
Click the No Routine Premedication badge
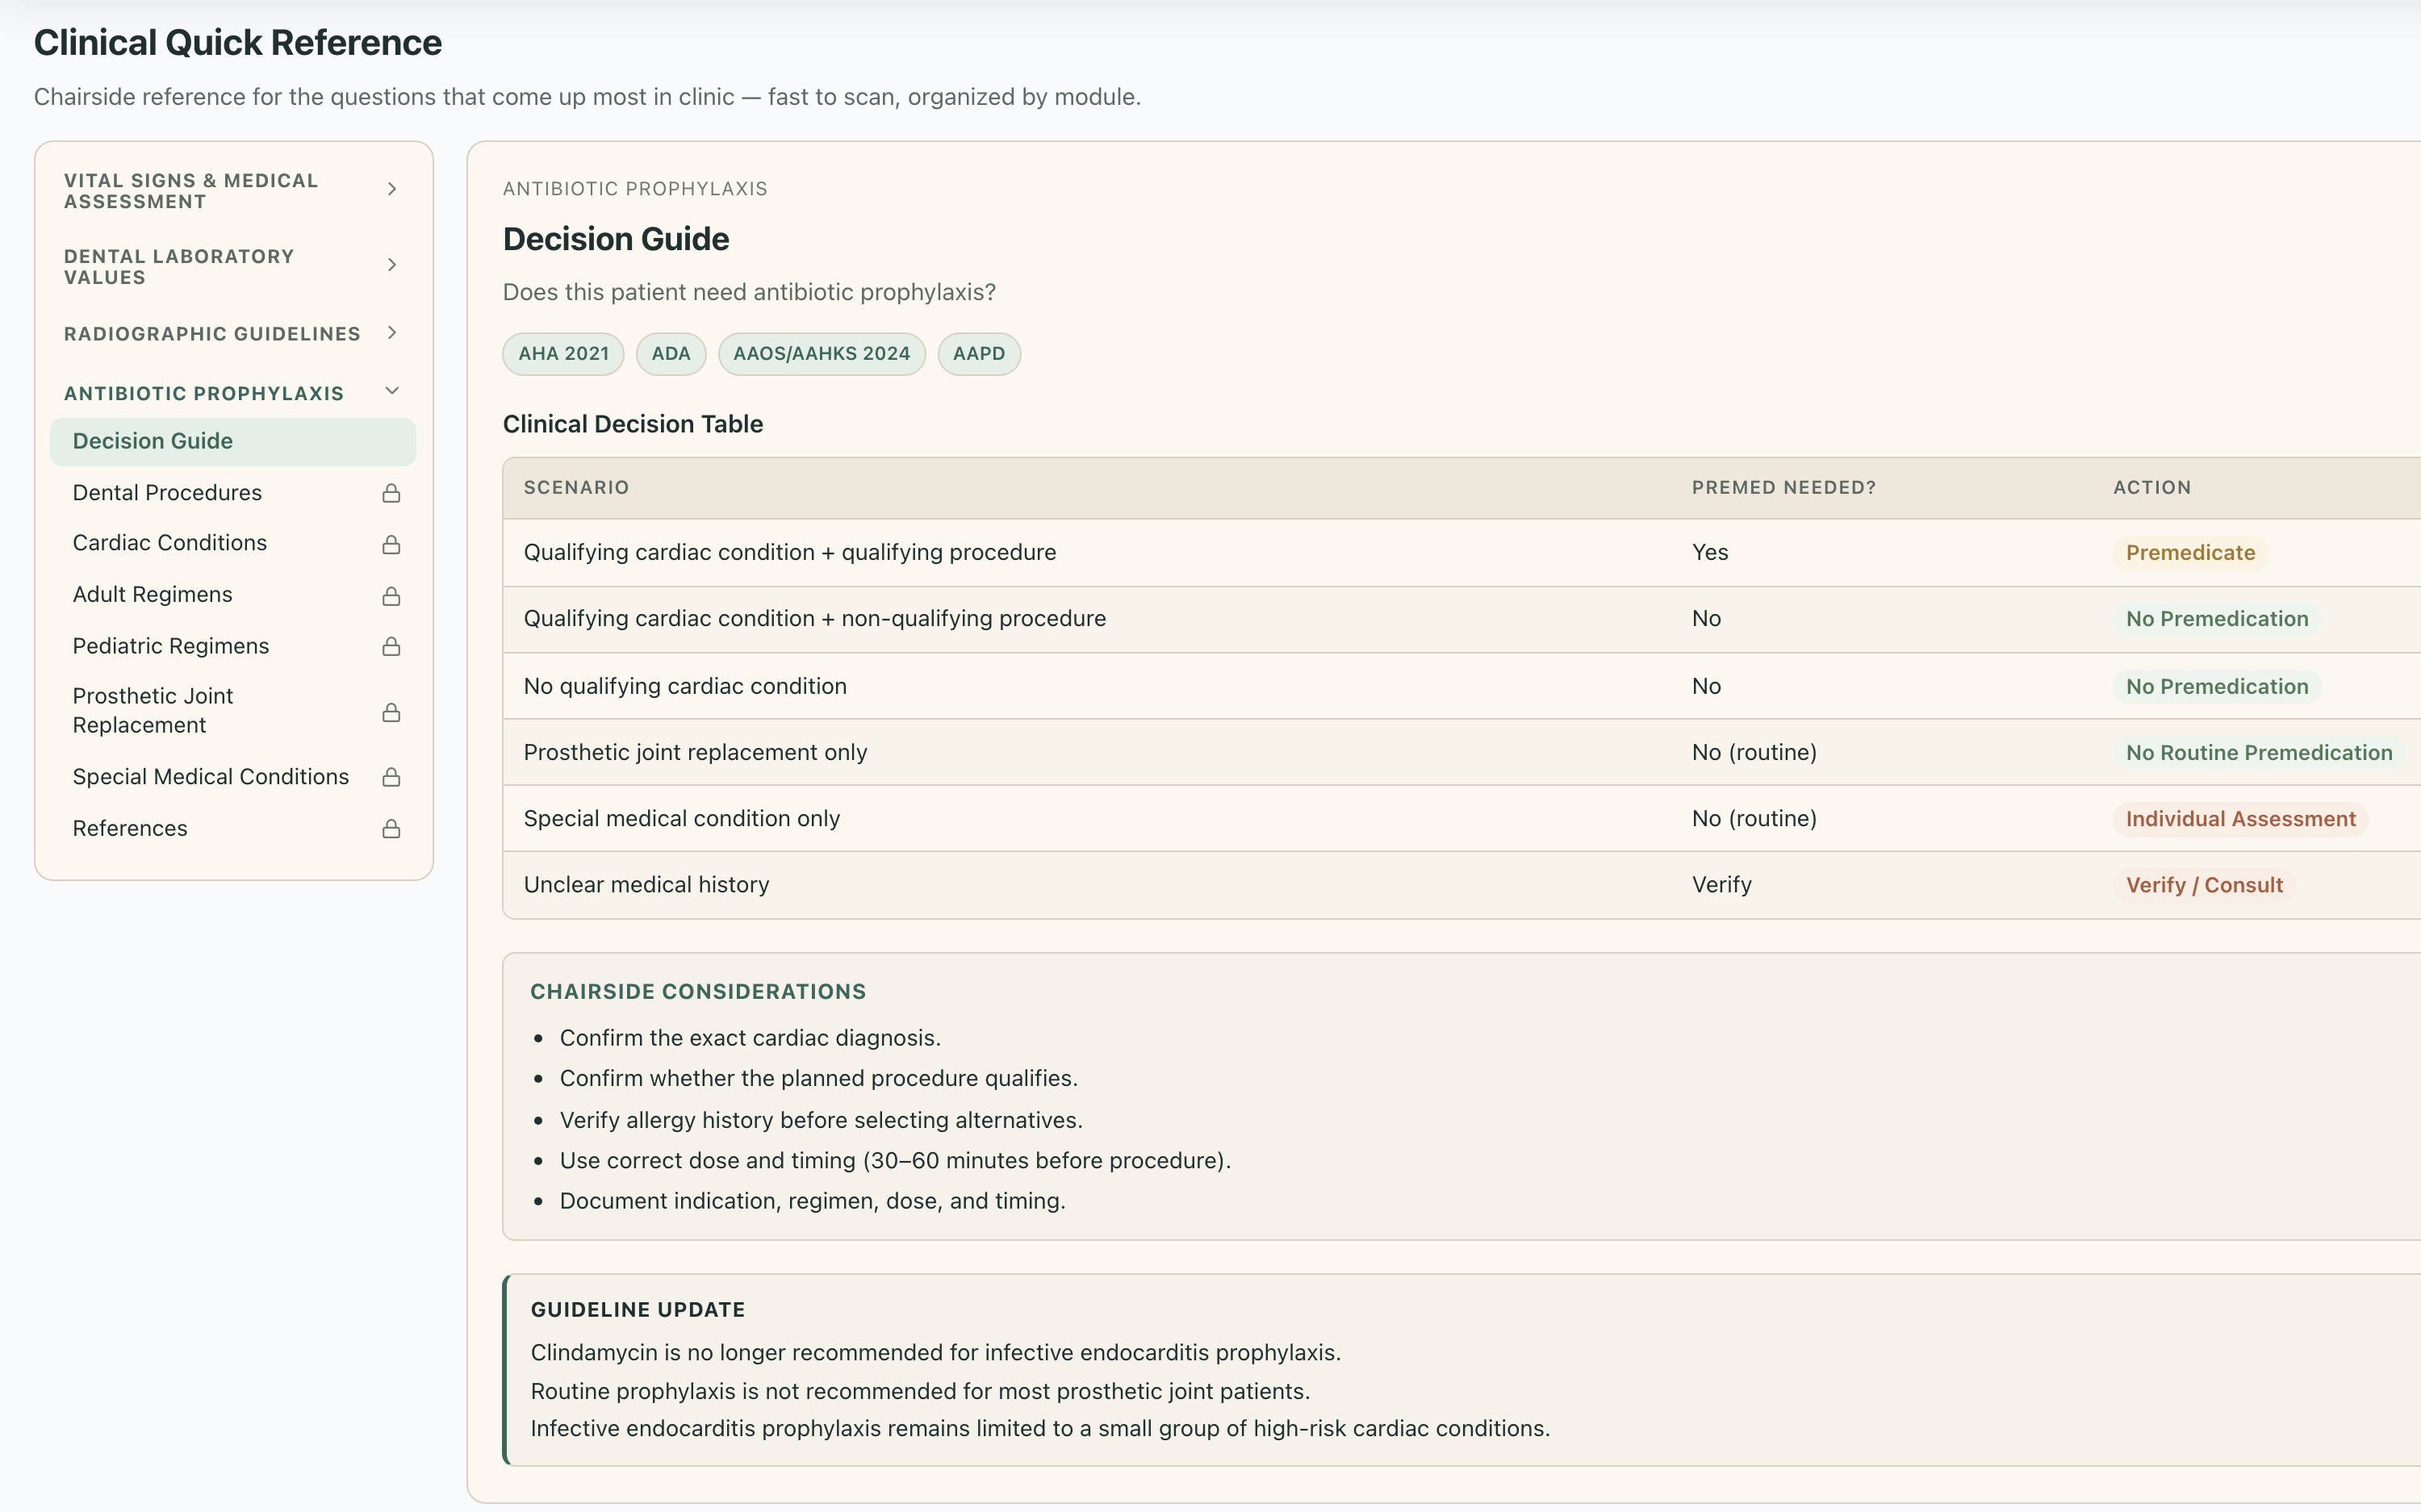point(2259,753)
